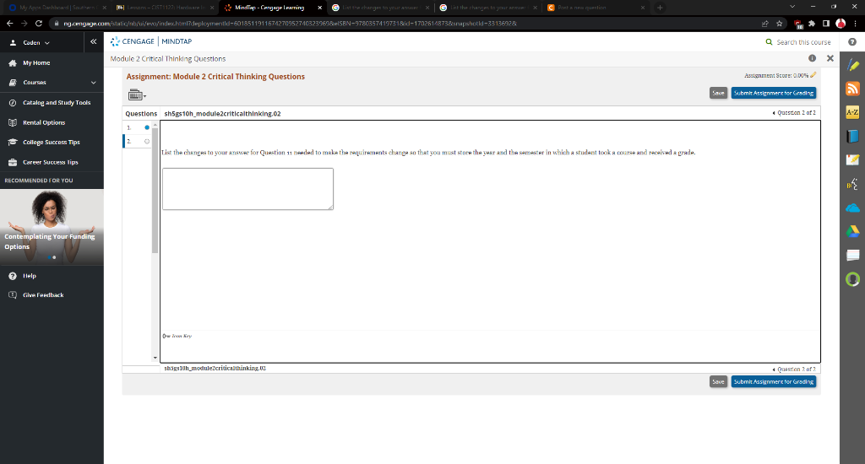
Task: Click the Search this course field
Action: (x=803, y=42)
